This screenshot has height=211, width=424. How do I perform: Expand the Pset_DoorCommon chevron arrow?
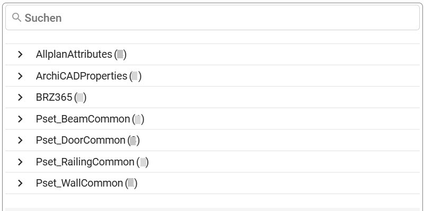tap(20, 140)
